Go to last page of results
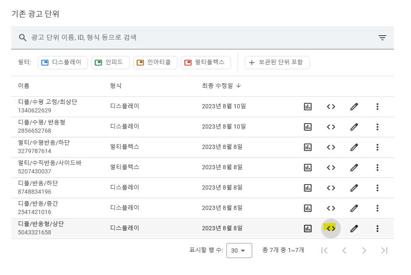 pyautogui.click(x=384, y=251)
